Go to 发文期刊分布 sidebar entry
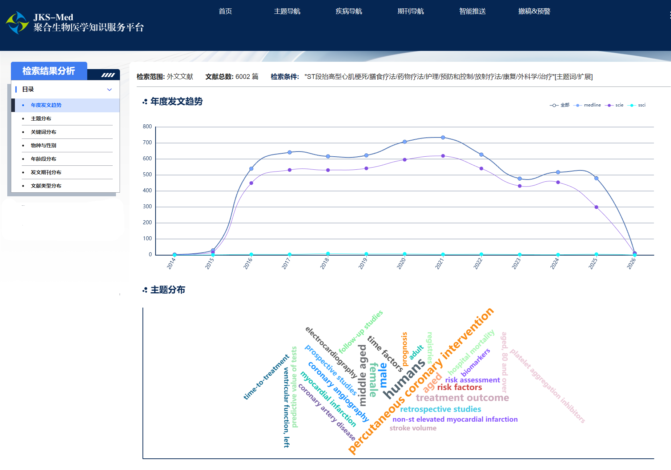Screen dimensions: 671x470 46,172
